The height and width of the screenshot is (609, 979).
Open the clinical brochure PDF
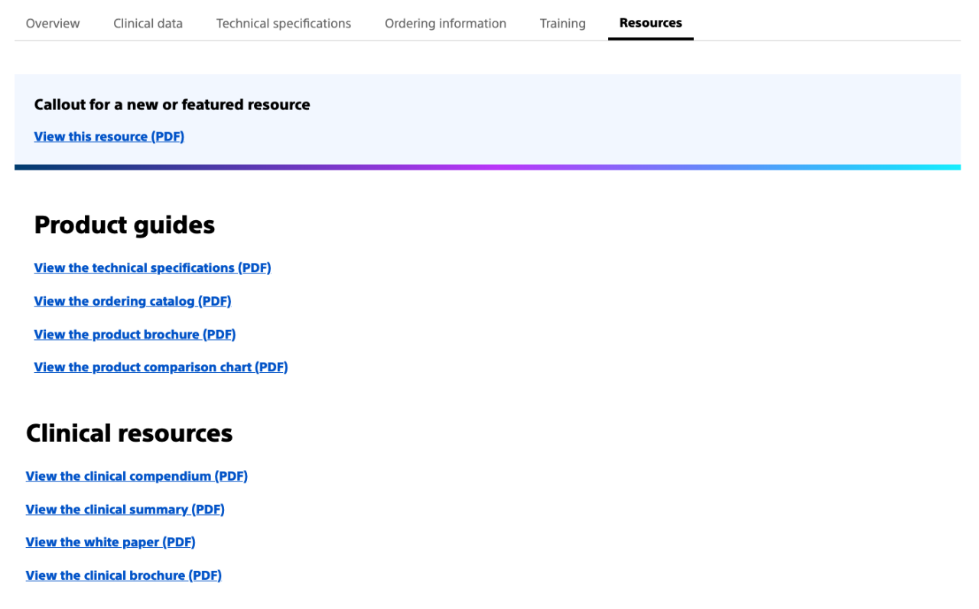123,575
